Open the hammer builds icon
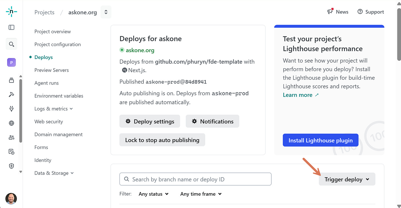 11,95
